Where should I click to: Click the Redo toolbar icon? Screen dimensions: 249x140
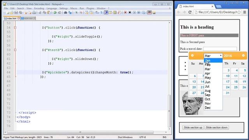tap(60, 12)
